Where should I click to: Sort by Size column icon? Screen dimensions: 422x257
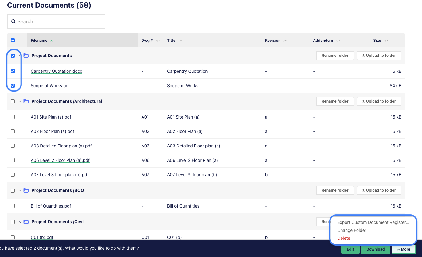tap(385, 41)
